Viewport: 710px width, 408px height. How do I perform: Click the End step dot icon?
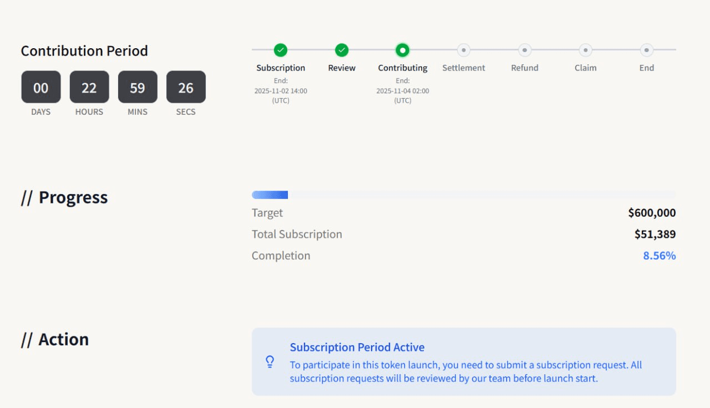[646, 50]
